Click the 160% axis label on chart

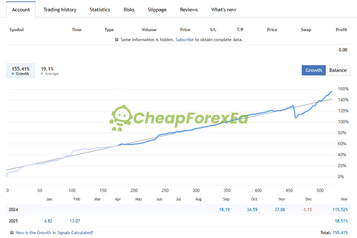point(343,89)
